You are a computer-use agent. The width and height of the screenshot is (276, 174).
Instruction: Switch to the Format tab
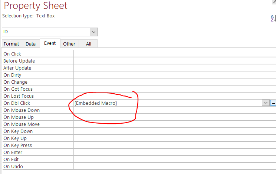point(11,44)
